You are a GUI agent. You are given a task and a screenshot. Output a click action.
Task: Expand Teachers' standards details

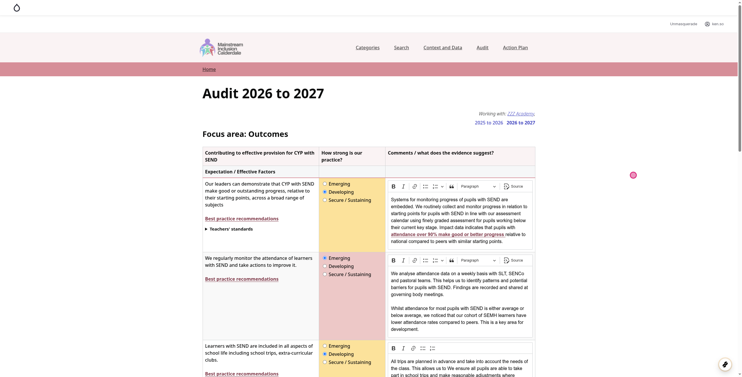tap(229, 229)
